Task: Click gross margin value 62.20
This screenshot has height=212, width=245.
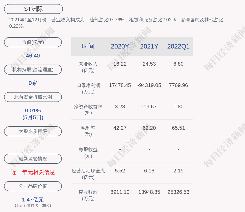Action: [149, 128]
